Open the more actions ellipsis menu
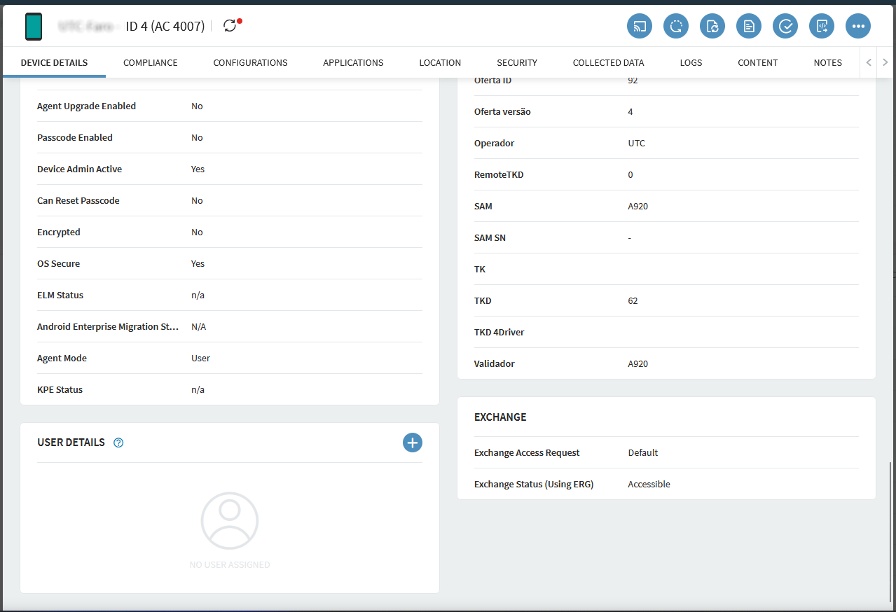The height and width of the screenshot is (612, 896). pos(858,27)
